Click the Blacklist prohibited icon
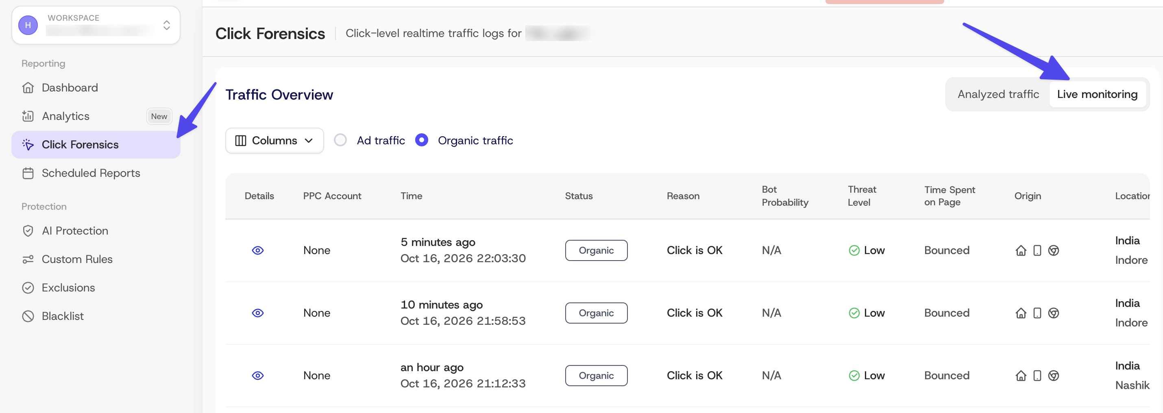1163x413 pixels. pos(28,316)
